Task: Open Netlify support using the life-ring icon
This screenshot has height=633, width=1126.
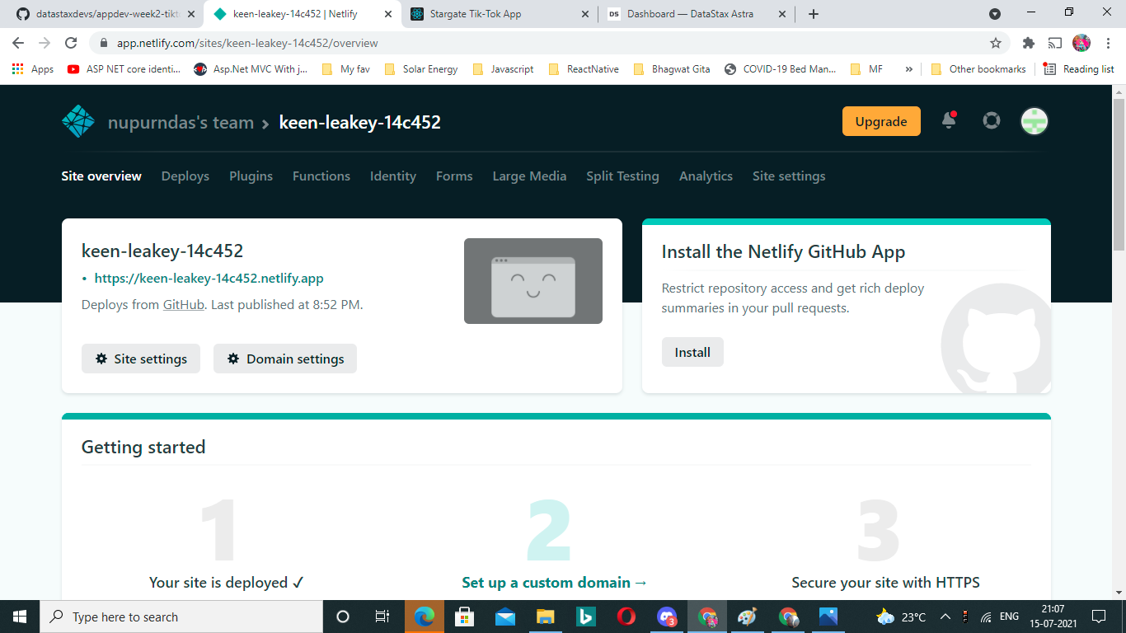Action: [x=991, y=120]
